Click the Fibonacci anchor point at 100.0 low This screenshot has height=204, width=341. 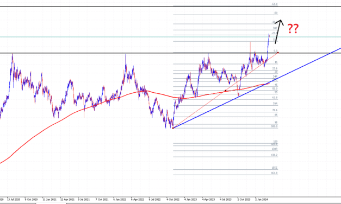[x=173, y=128]
